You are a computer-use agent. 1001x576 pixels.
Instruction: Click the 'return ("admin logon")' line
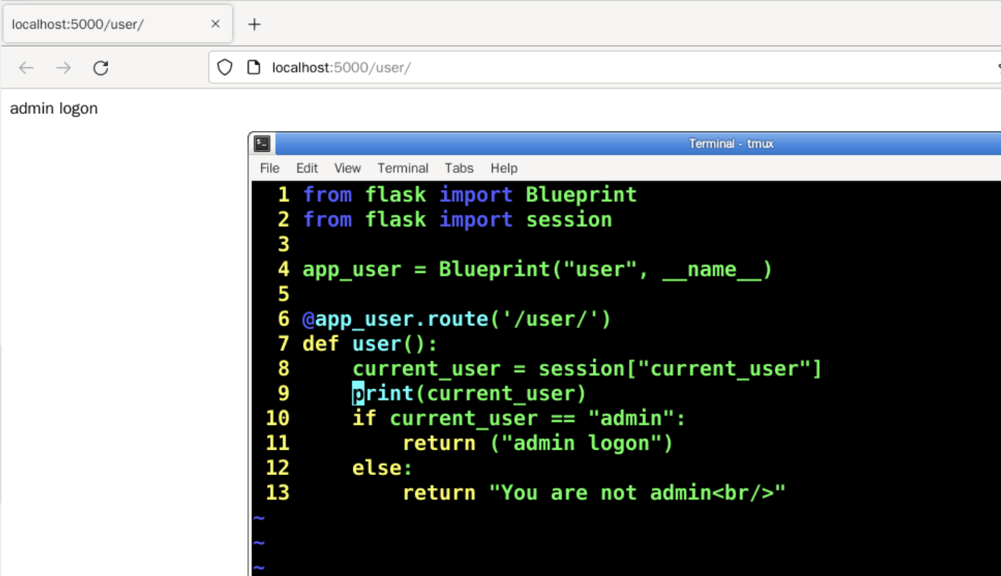(538, 443)
